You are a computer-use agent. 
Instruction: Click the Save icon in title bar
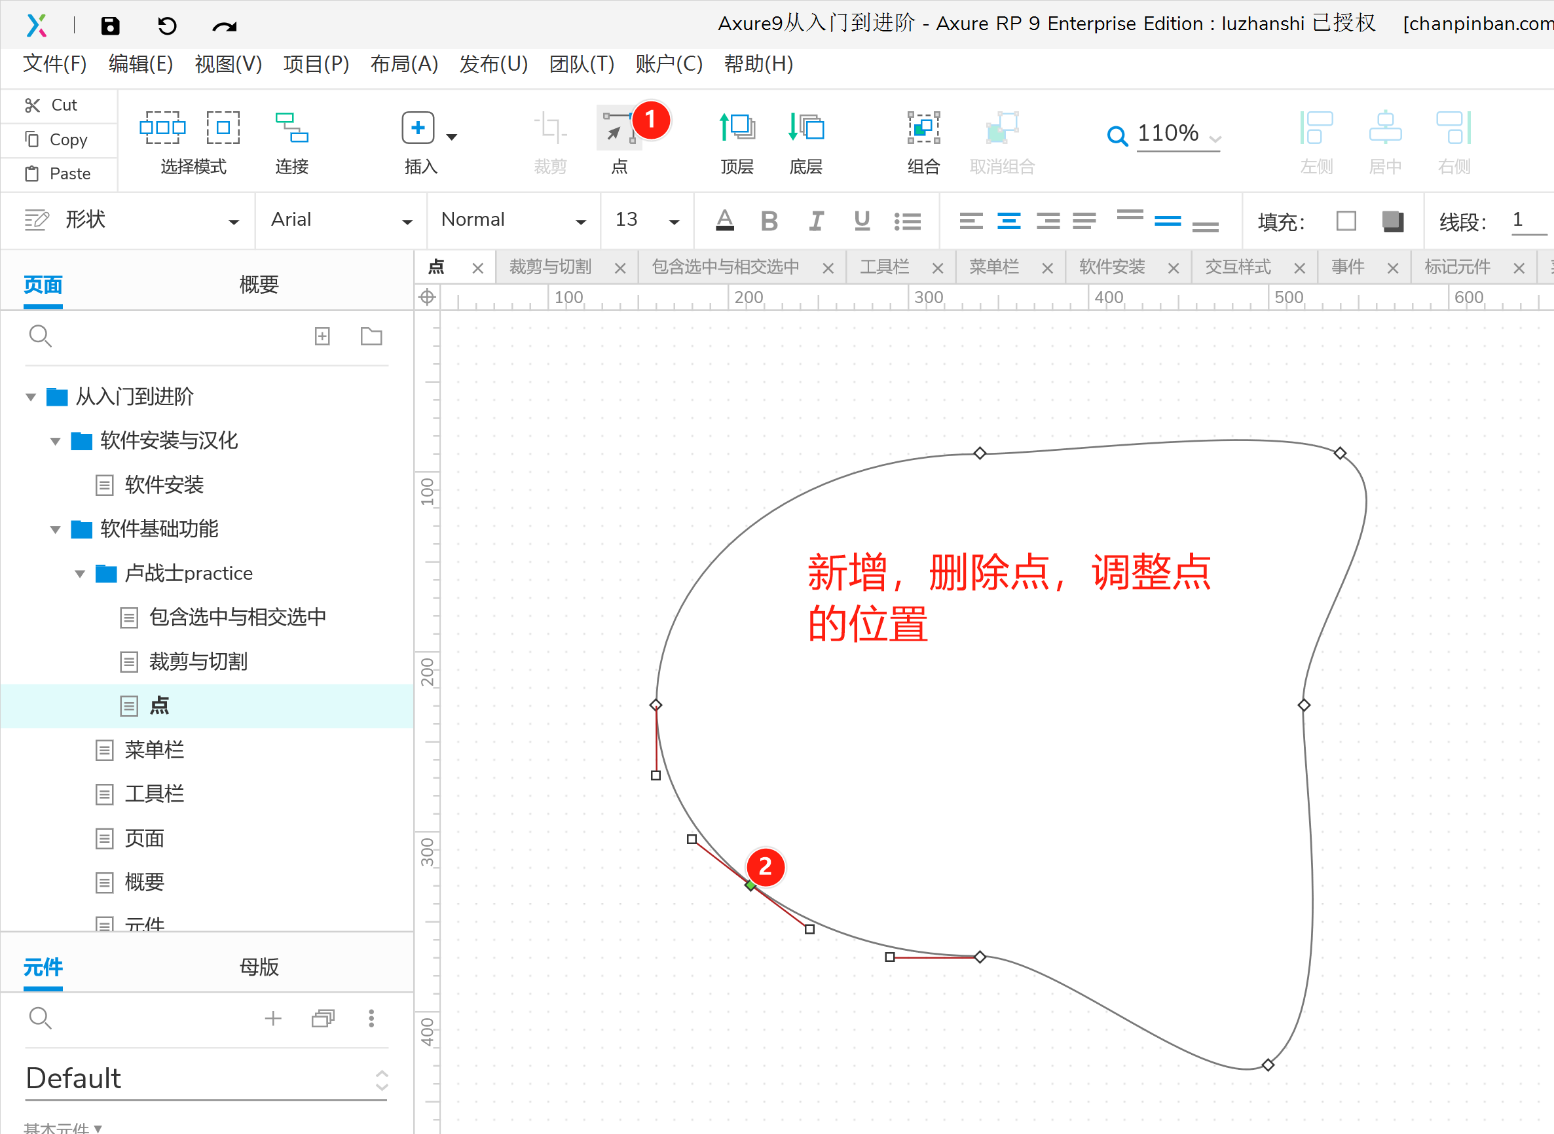[110, 26]
